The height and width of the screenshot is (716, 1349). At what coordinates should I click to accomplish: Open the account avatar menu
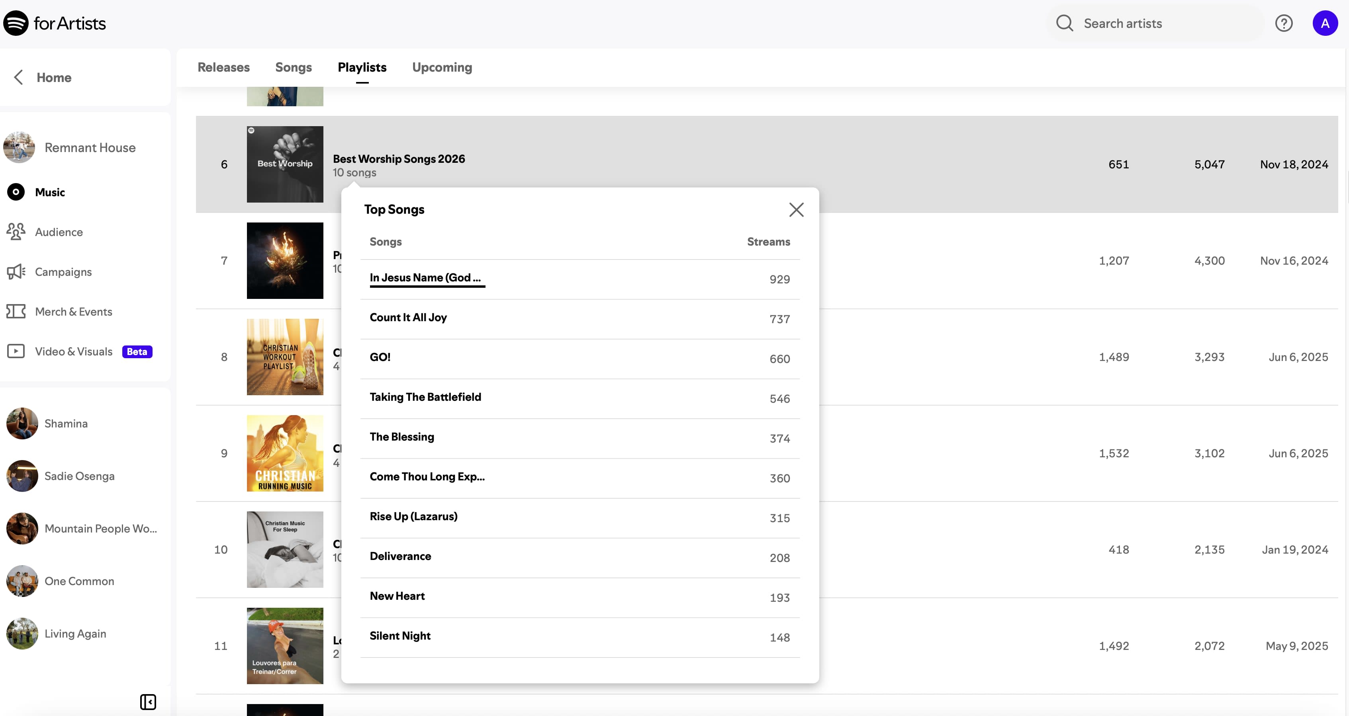pyautogui.click(x=1324, y=23)
